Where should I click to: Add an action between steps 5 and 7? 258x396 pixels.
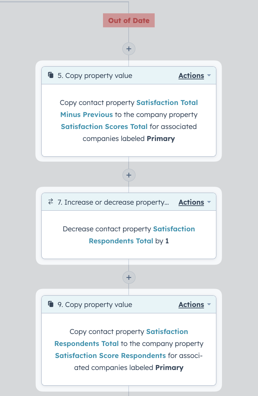click(x=129, y=175)
